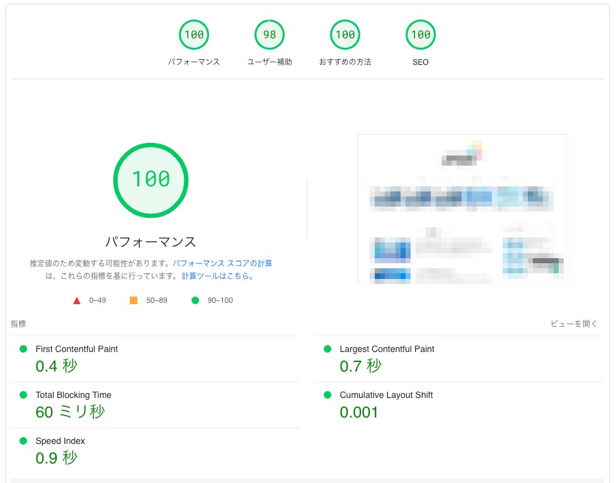Click the パフォーマンス heading under large gauge
Viewport: 616px width, 483px height.
click(151, 242)
